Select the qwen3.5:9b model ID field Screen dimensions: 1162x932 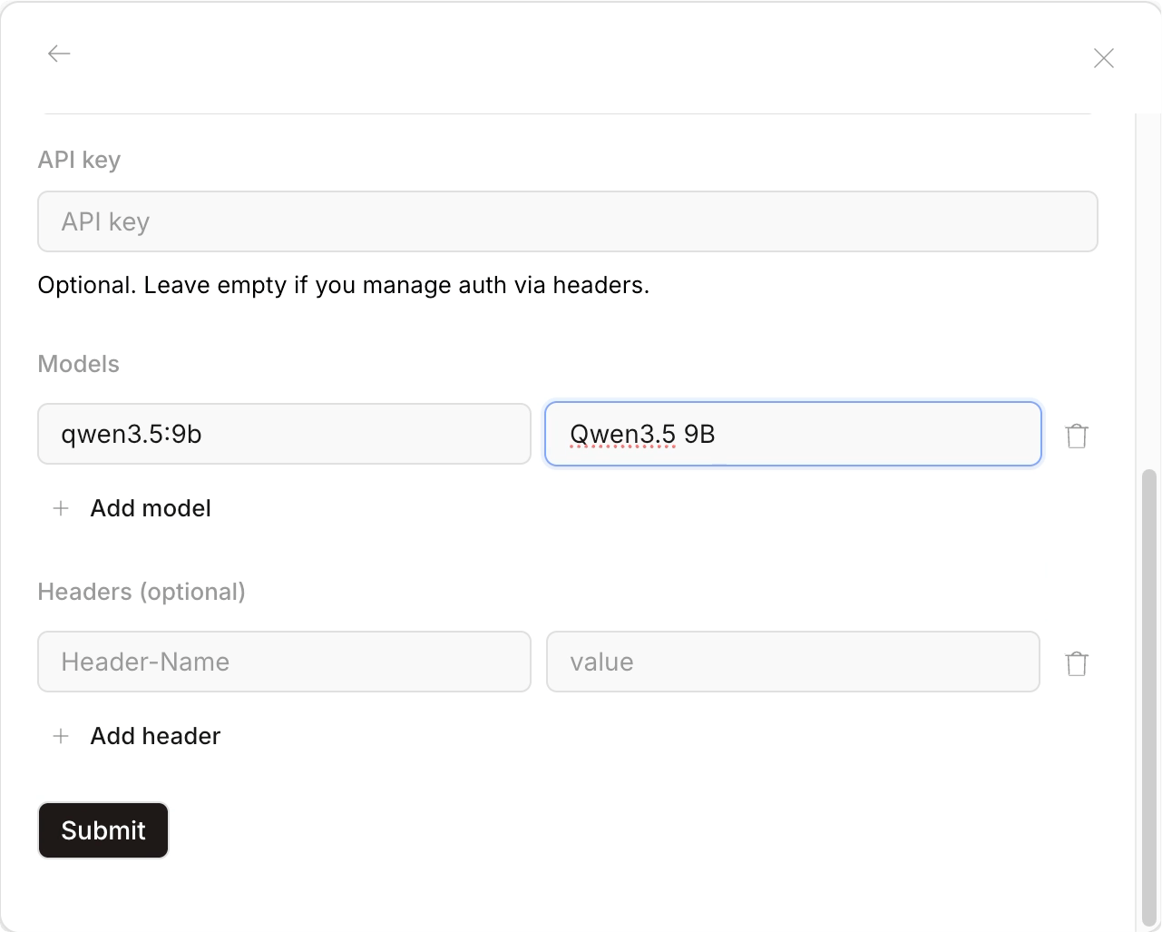[284, 434]
